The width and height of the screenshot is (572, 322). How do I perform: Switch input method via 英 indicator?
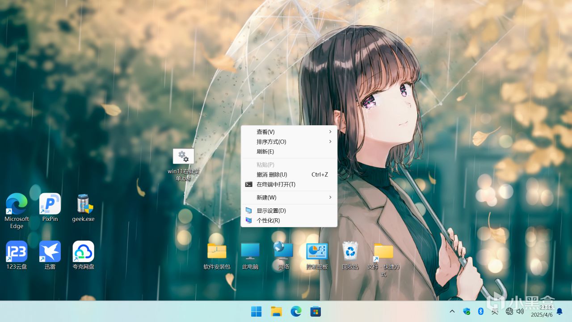point(495,311)
